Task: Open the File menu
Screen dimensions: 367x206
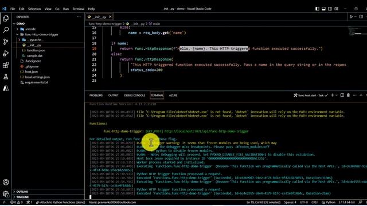Action: click(13, 9)
